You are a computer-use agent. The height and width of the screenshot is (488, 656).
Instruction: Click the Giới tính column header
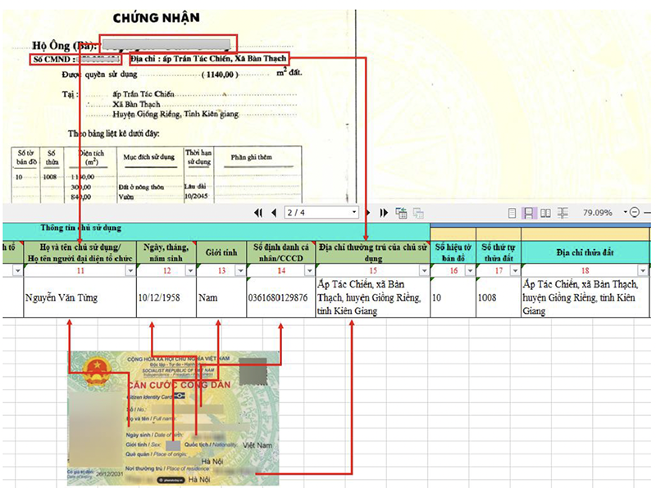(x=221, y=251)
